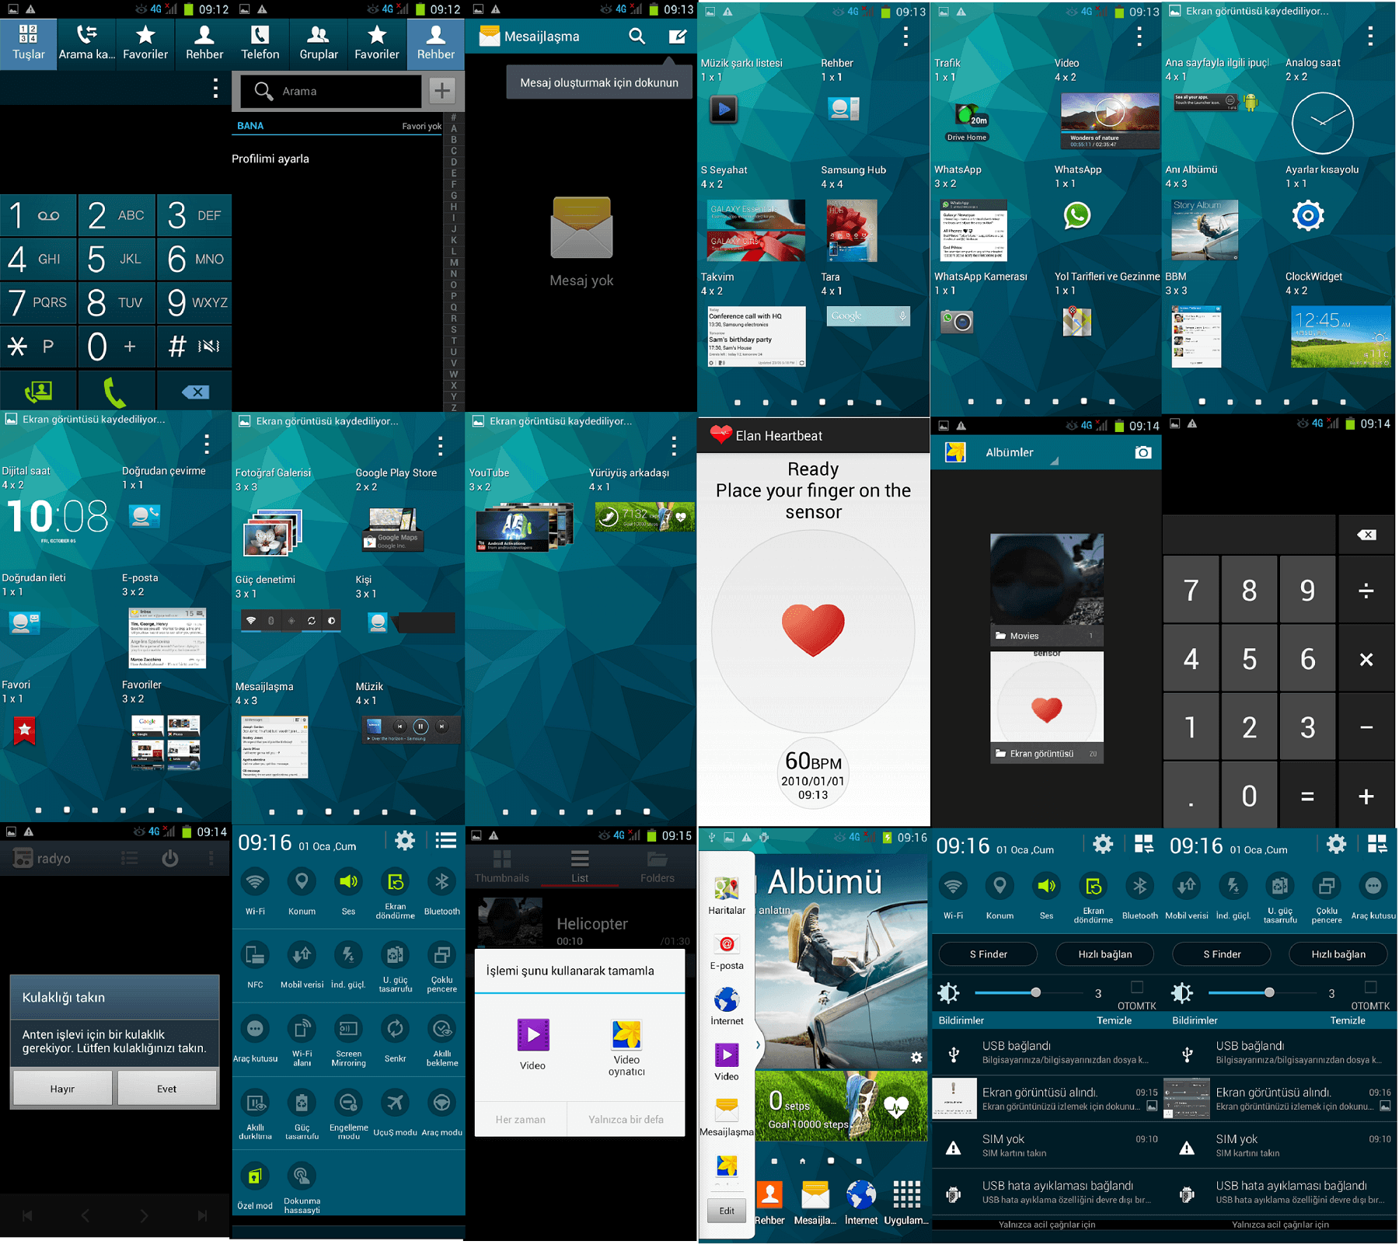Toggle NFC in quick settings
1399x1248 pixels.
point(255,964)
